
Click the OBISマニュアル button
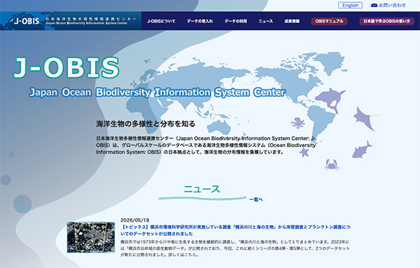tap(329, 21)
